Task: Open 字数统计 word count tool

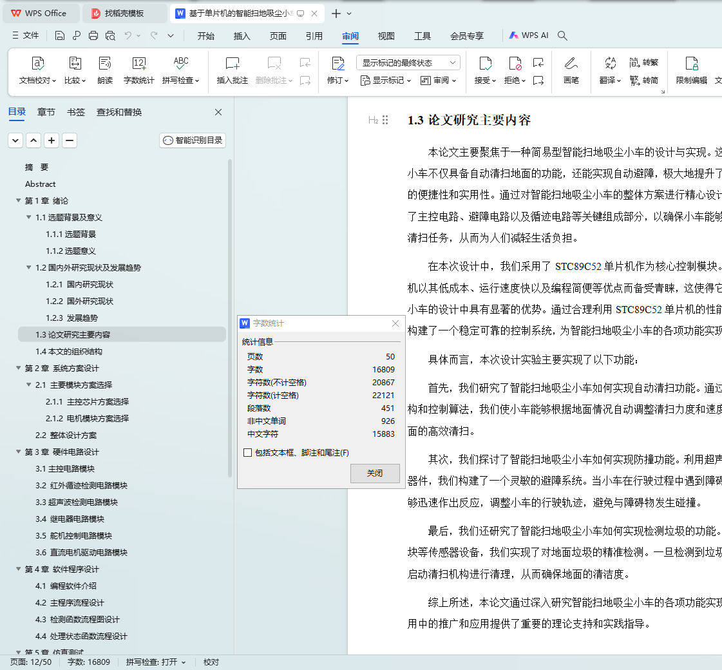Action: pos(138,70)
